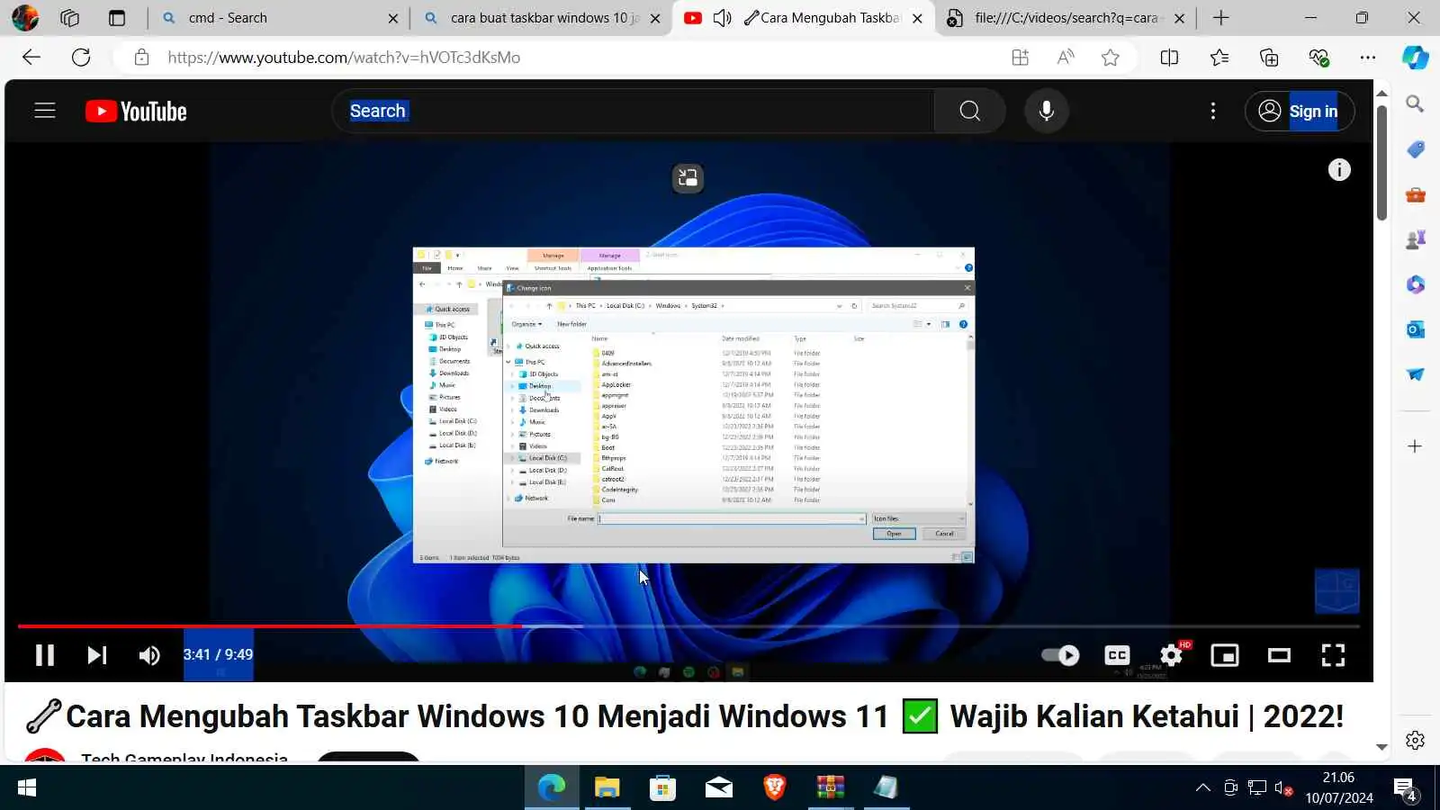Focus the YouTube Search box
The width and height of the screenshot is (1440, 810).
tap(634, 111)
